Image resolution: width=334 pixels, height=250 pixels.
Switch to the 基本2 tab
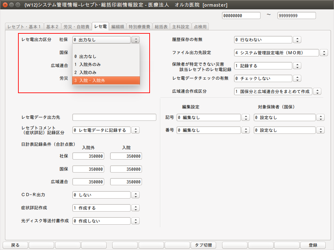click(x=52, y=27)
